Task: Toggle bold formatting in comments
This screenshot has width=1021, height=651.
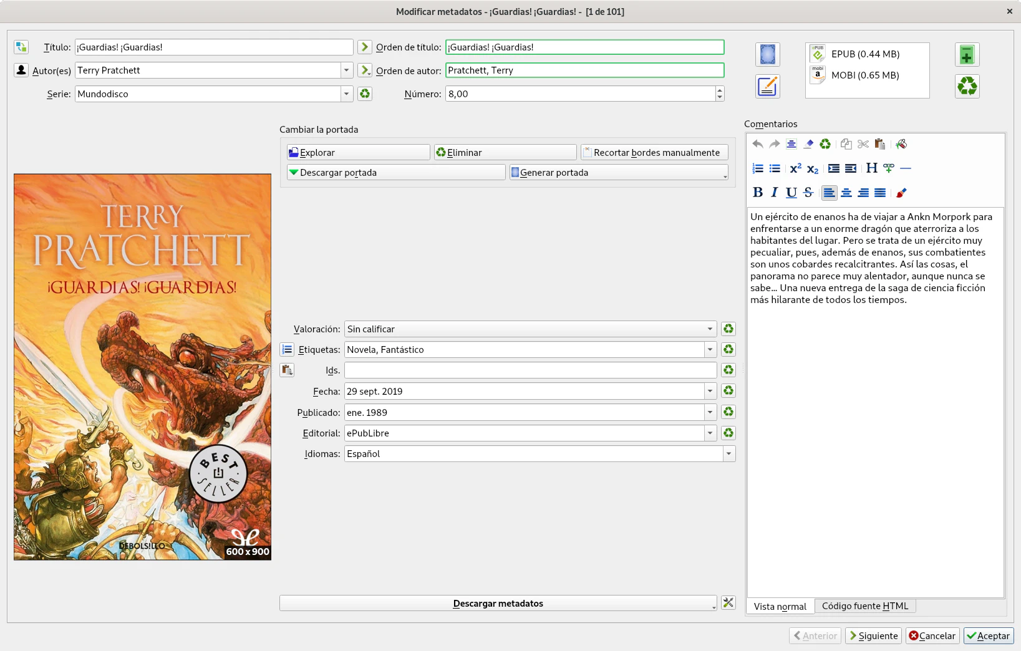Action: click(758, 193)
